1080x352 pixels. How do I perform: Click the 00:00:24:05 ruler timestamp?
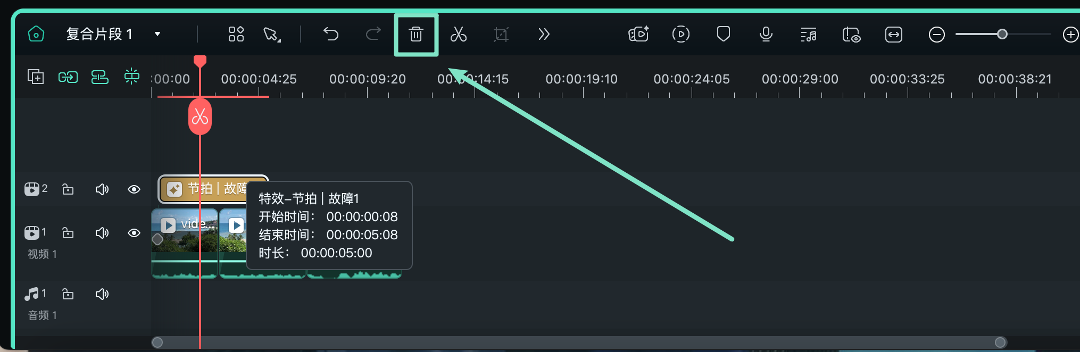pos(692,79)
